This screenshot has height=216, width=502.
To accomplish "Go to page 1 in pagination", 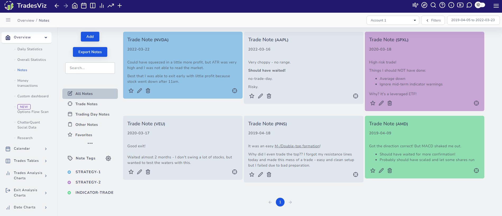I will (280, 202).
